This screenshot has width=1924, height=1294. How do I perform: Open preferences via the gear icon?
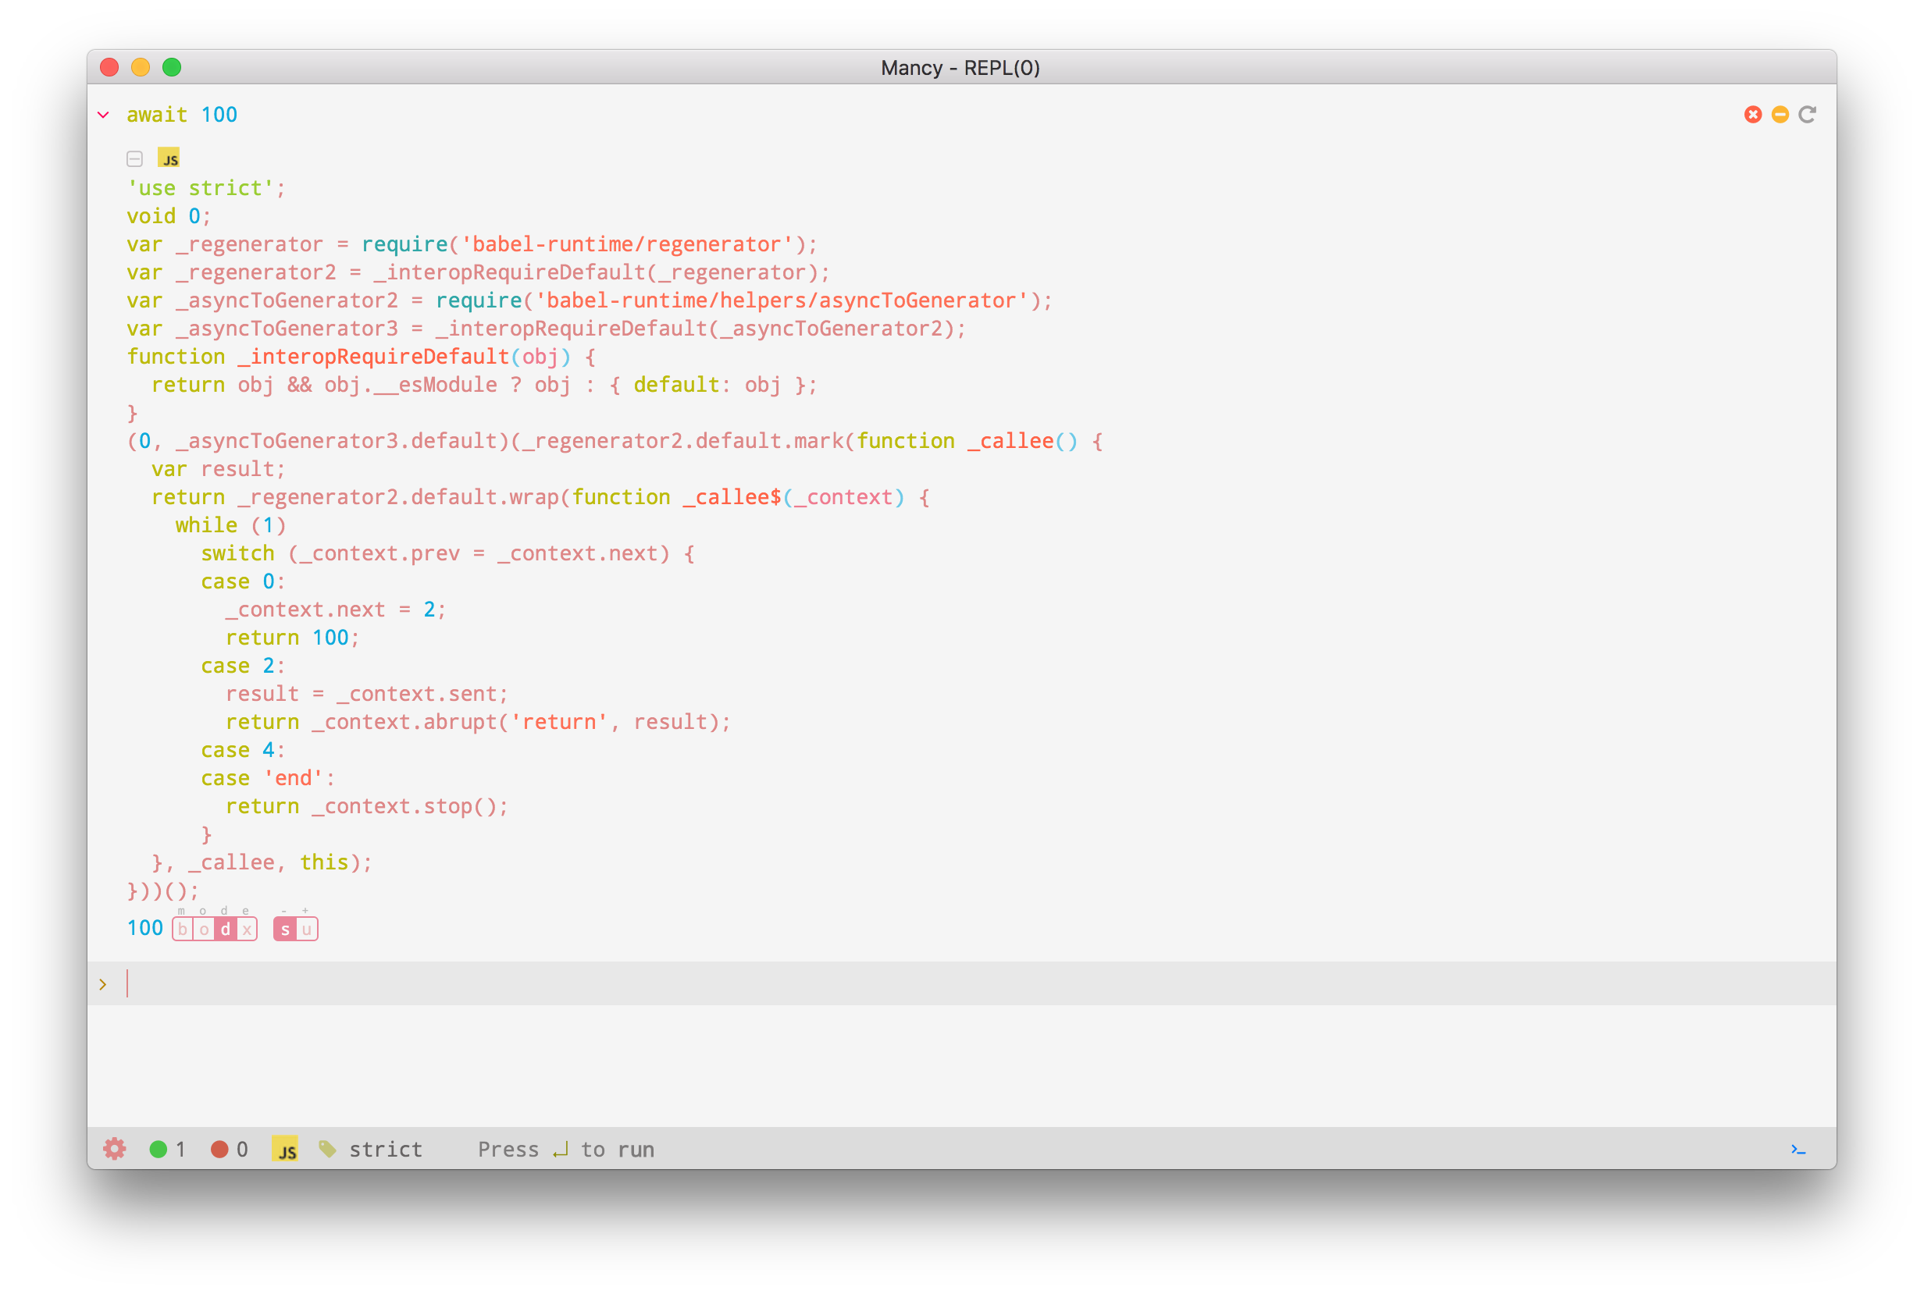[114, 1148]
